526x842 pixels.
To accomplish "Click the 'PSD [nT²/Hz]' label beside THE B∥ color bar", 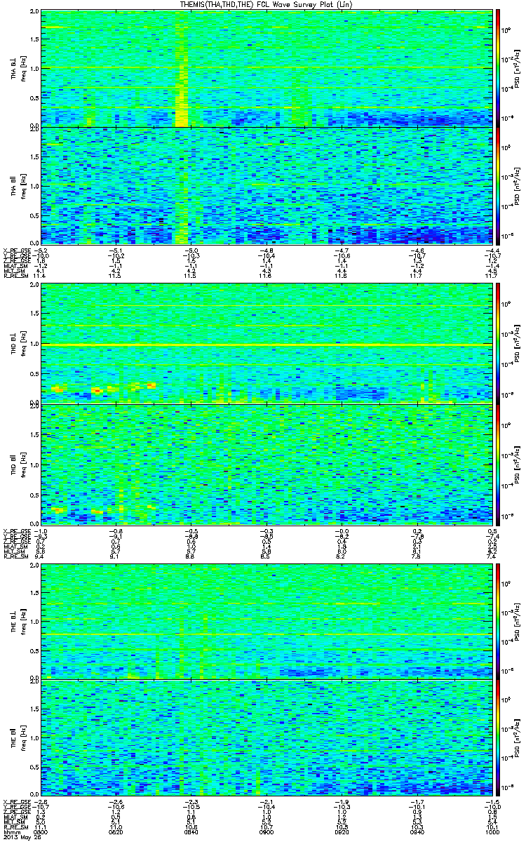I will (x=518, y=737).
